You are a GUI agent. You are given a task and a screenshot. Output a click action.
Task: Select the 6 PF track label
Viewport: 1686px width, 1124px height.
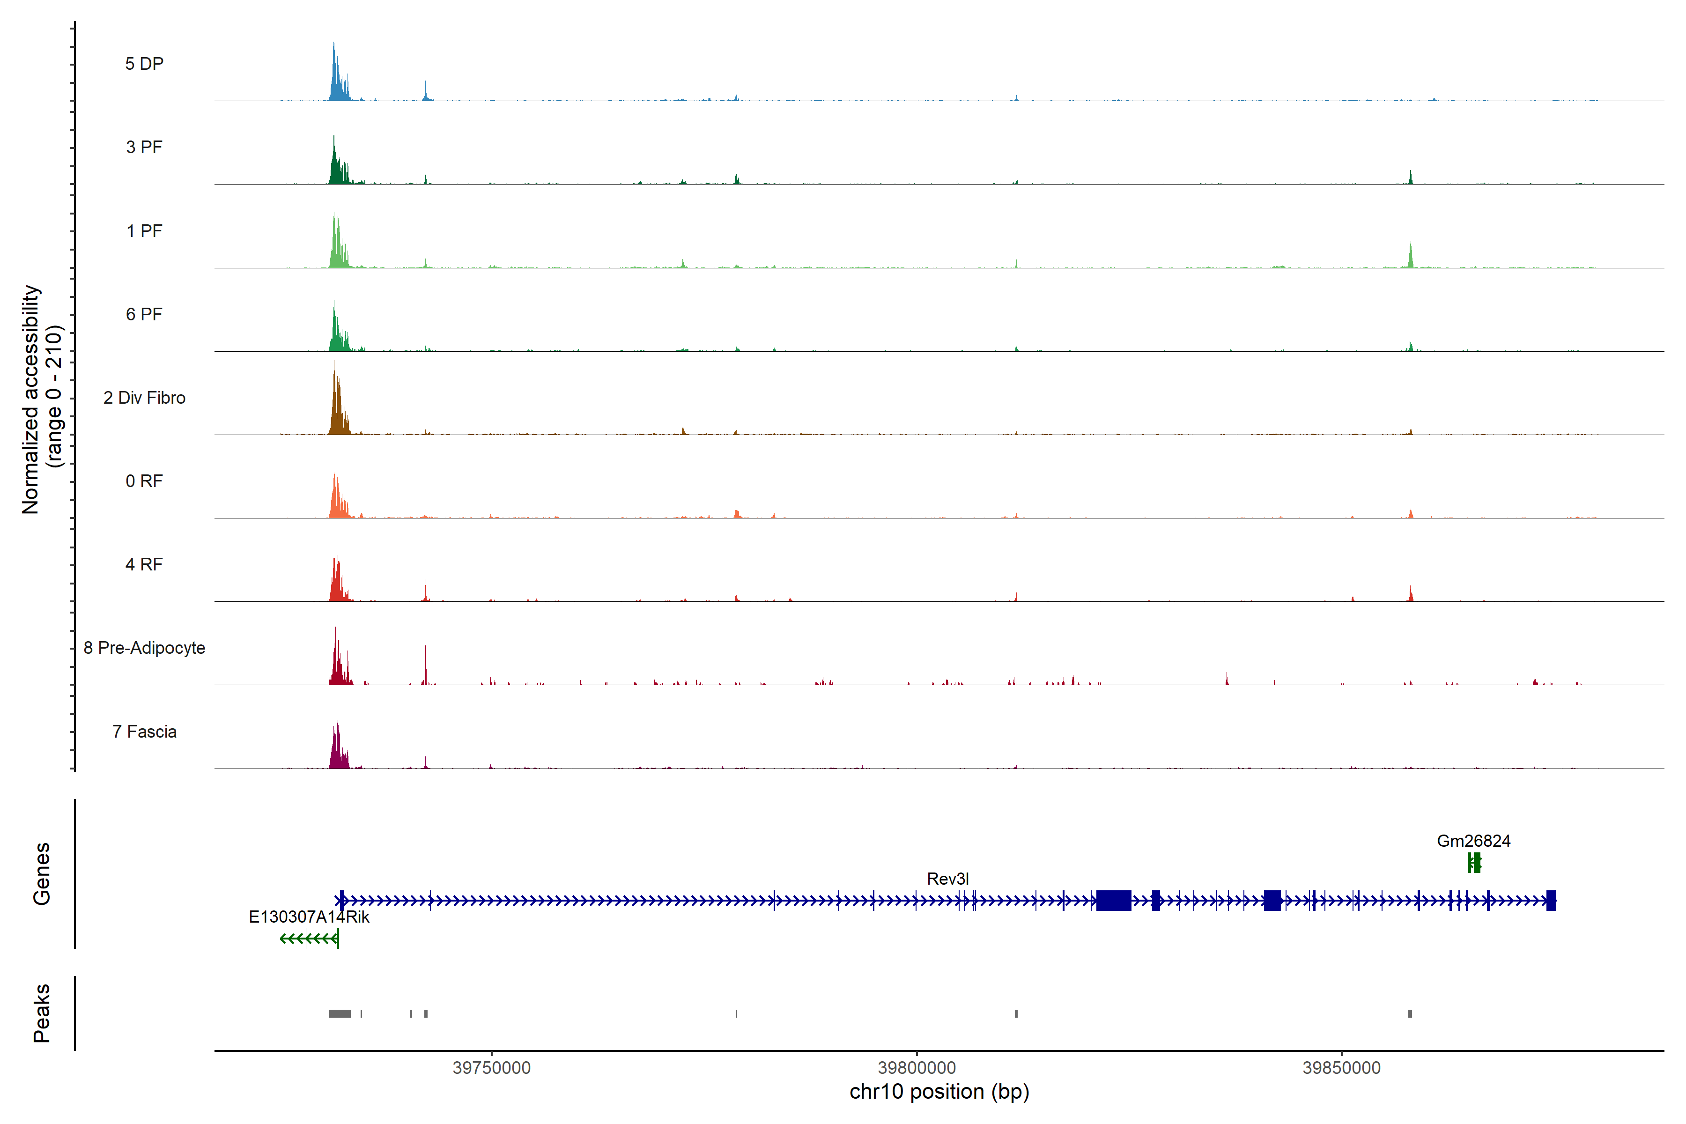point(144,314)
